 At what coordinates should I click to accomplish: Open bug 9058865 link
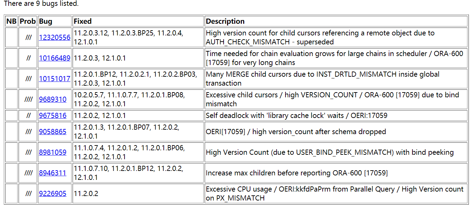[x=53, y=131]
